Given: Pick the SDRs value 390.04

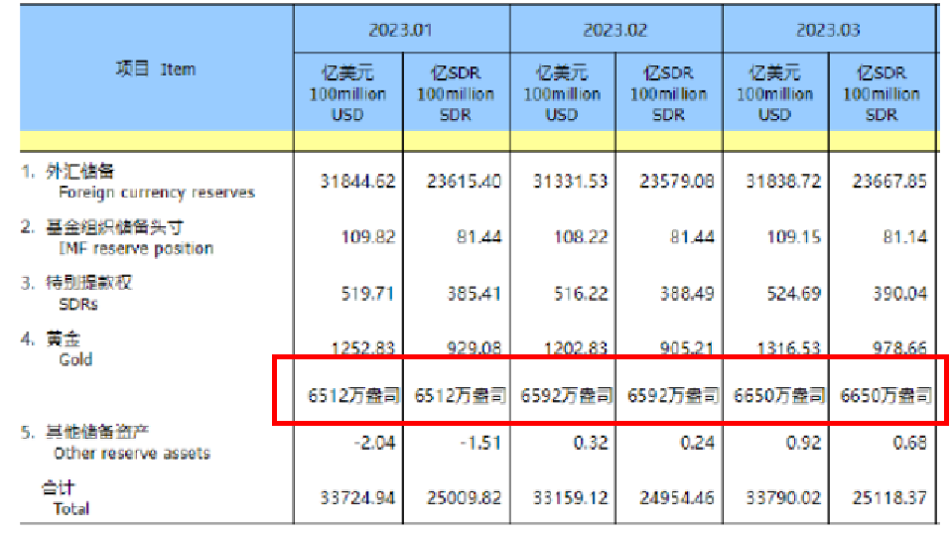Looking at the screenshot, I should coord(900,294).
